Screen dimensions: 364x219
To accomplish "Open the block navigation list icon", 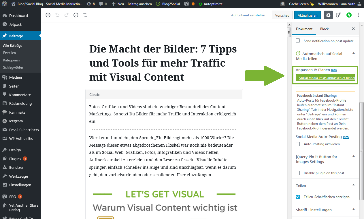I will pyautogui.click(x=85, y=15).
